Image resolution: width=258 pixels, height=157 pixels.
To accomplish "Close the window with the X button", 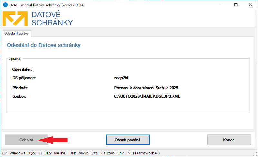I will tap(250, 5).
